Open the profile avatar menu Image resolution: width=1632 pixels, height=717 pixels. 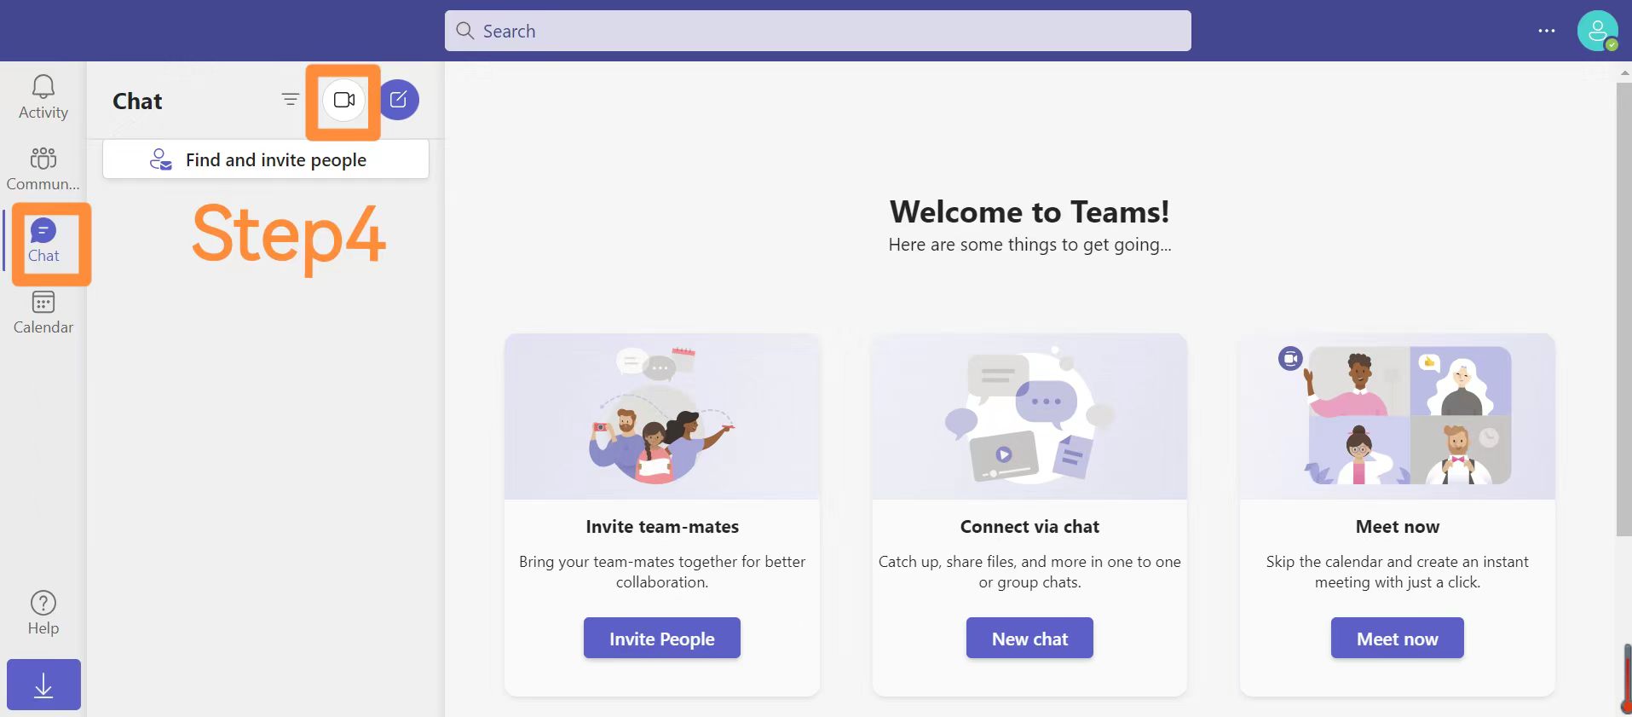tap(1597, 31)
